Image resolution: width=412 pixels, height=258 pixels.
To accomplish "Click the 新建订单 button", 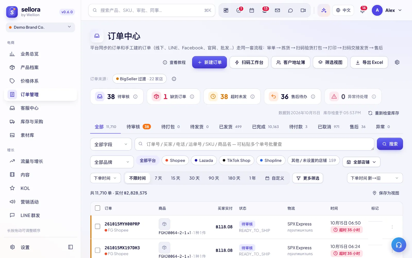I will [210, 62].
